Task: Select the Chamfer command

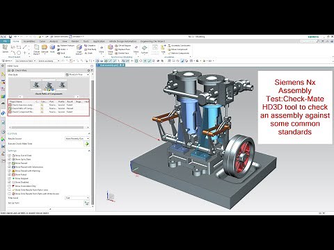Action: point(90,46)
